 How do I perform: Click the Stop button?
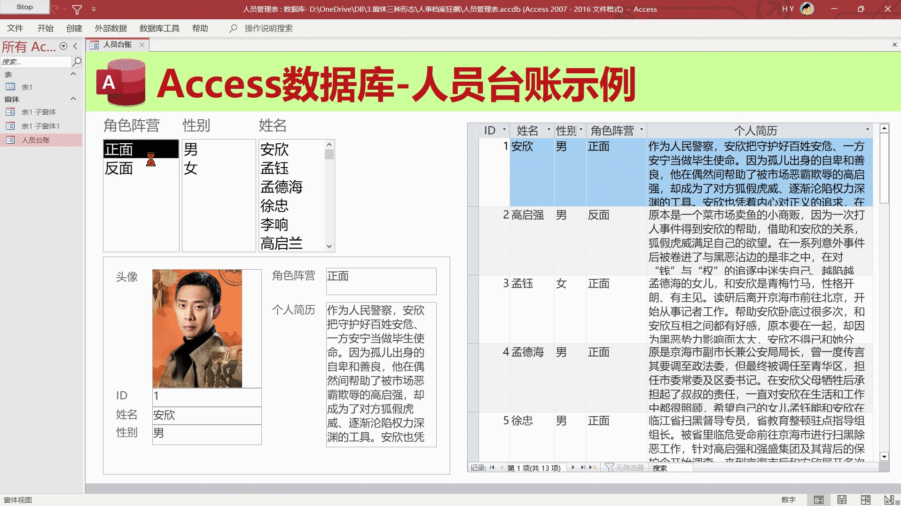(24, 7)
